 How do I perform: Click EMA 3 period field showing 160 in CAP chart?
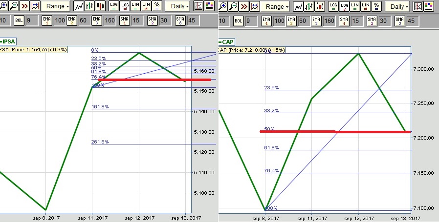tap(329, 21)
